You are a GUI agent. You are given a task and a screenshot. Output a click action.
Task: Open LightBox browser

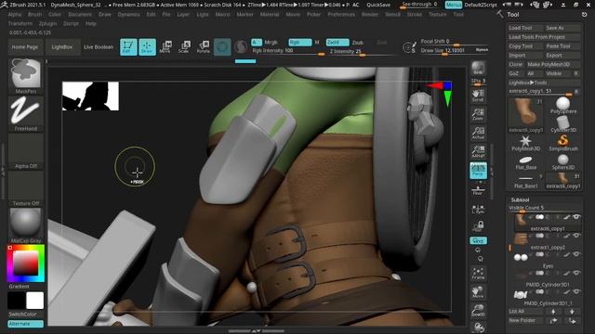[x=62, y=47]
